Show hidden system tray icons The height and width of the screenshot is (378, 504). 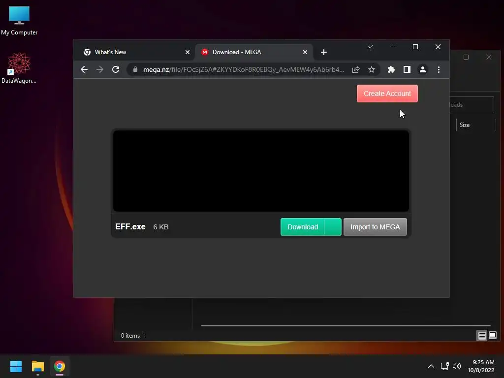pyautogui.click(x=431, y=366)
